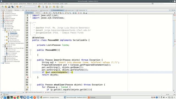The height and width of the screenshot is (99, 176).
Task: Open the terminal from the taskbar
Action: pos(8,97)
